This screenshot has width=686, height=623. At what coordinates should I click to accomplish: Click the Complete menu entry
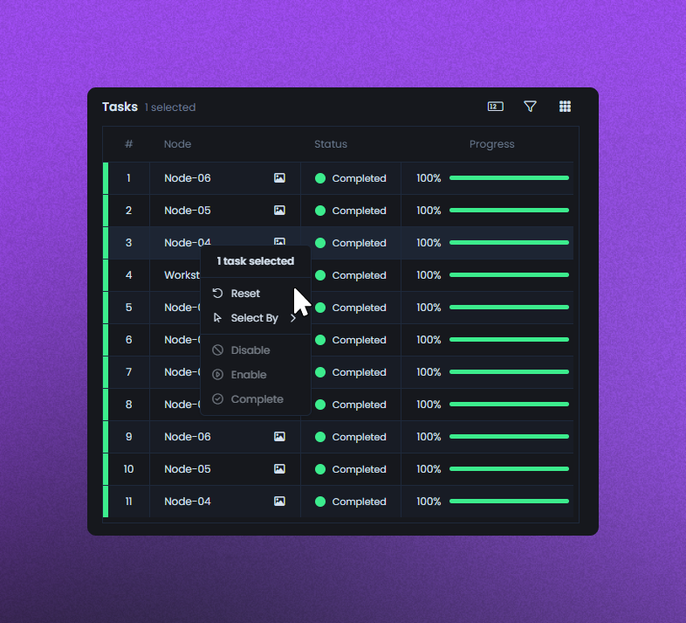[256, 399]
